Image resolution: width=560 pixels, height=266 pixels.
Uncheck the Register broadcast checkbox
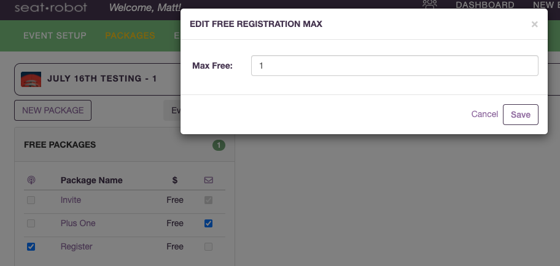[31, 246]
